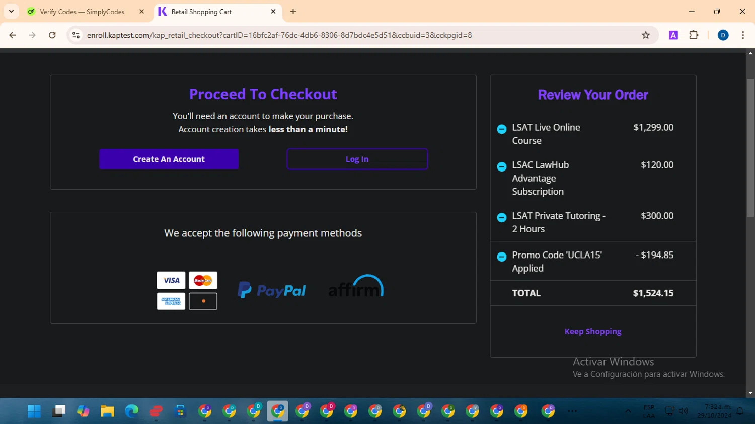Click the Create An Account button
The height and width of the screenshot is (424, 755).
pos(169,159)
